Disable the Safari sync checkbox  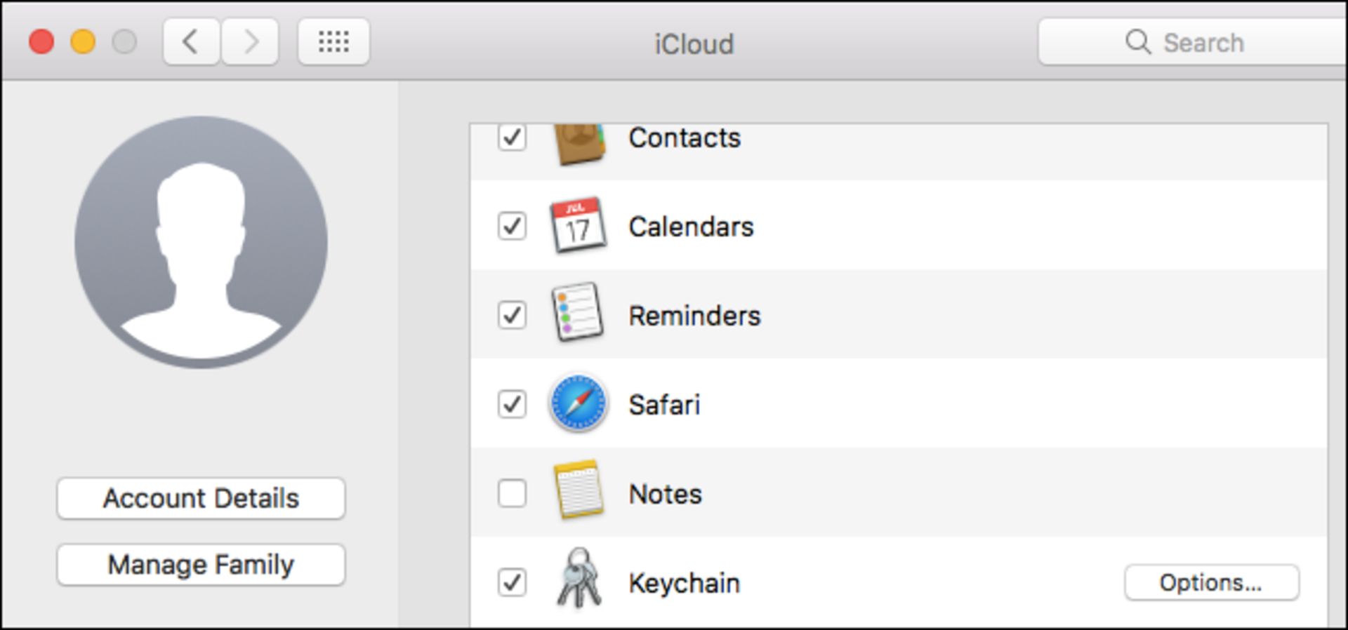(x=512, y=405)
